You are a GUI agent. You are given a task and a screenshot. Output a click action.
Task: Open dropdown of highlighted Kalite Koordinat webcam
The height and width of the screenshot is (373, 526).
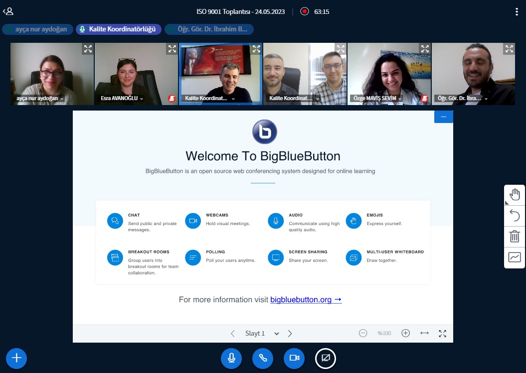tap(210, 98)
